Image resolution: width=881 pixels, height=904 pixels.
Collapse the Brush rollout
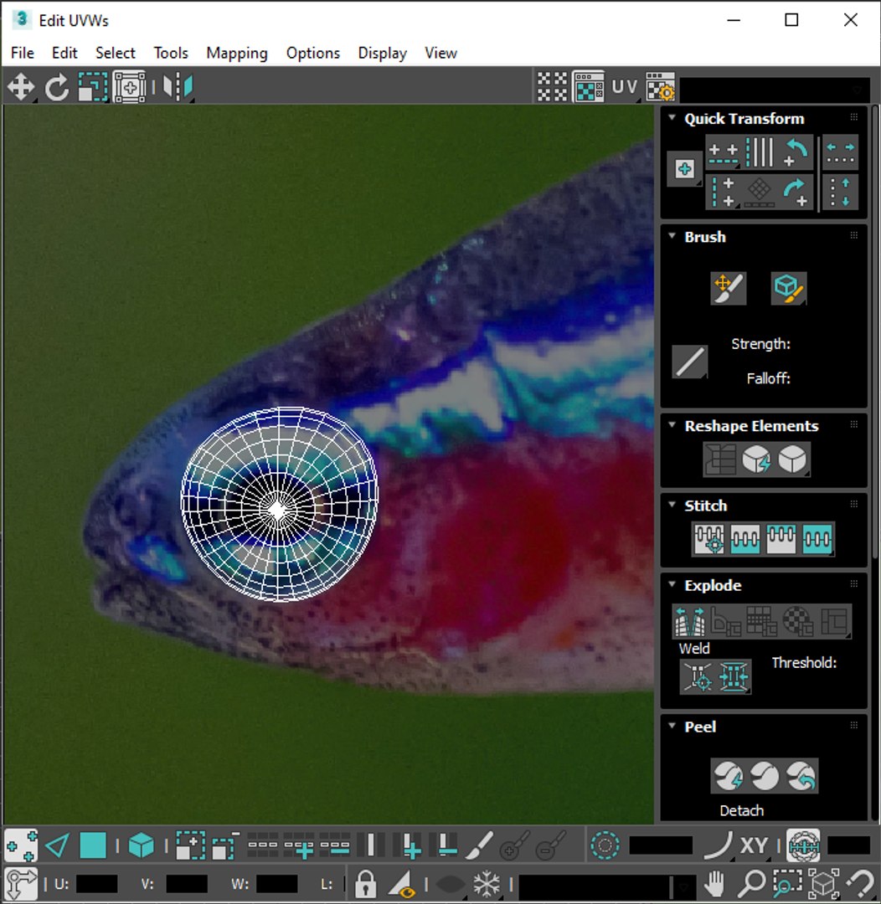672,235
